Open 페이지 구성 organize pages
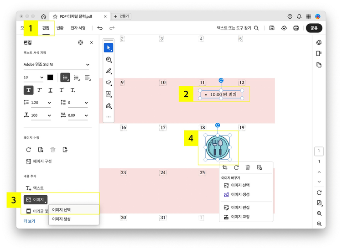This screenshot has height=250, width=342. pos(39,161)
